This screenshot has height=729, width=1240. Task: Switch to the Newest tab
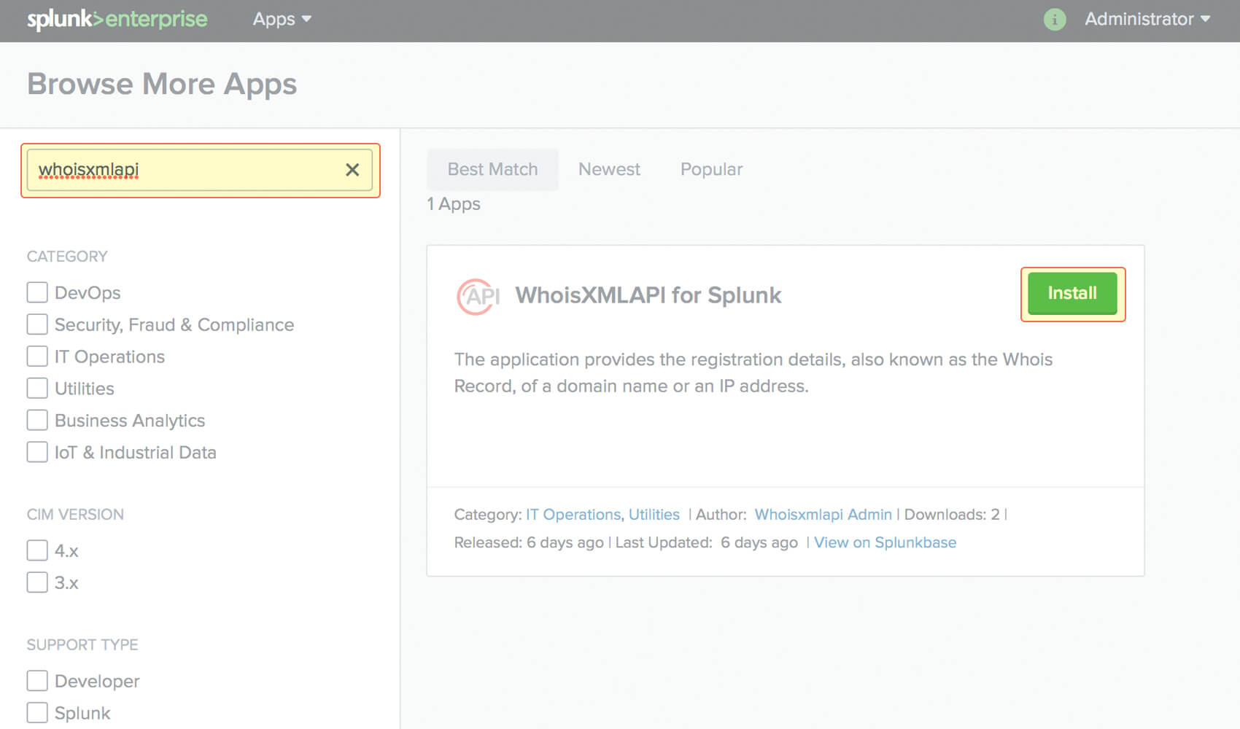[x=609, y=169]
